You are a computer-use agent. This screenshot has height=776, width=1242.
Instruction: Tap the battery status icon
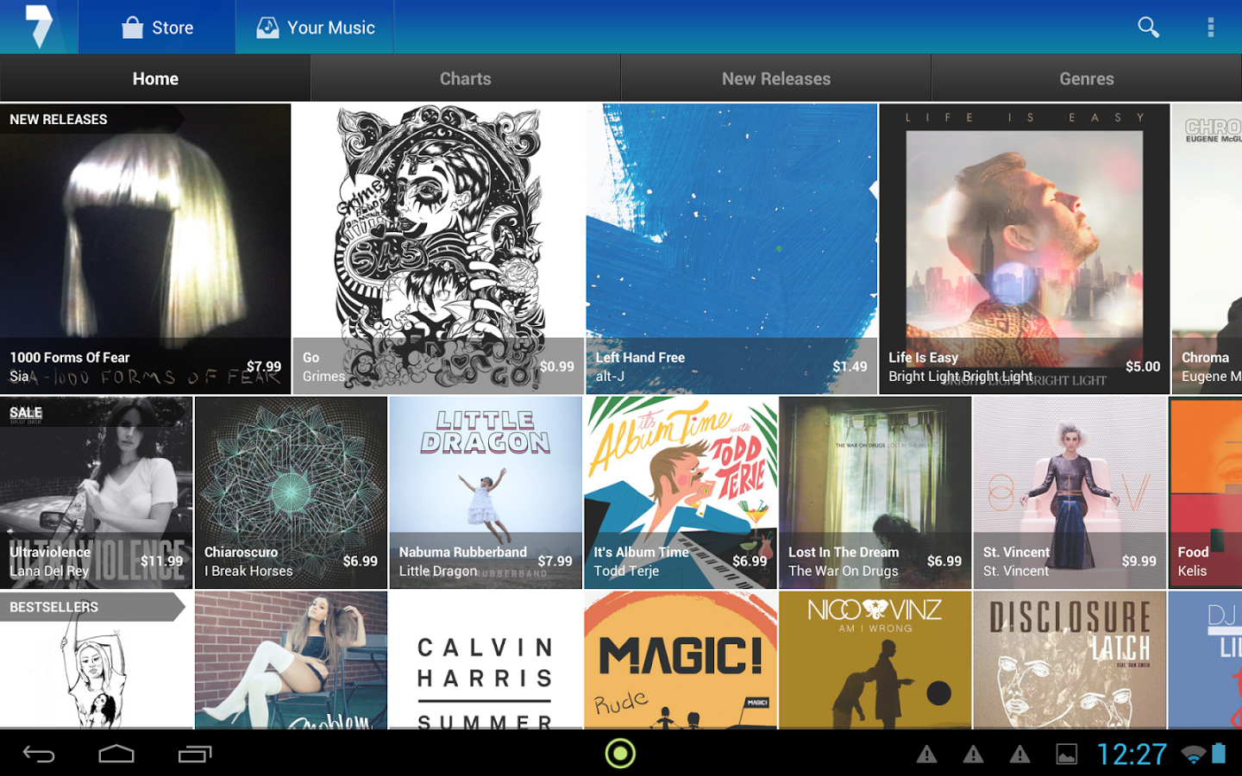point(1219,754)
